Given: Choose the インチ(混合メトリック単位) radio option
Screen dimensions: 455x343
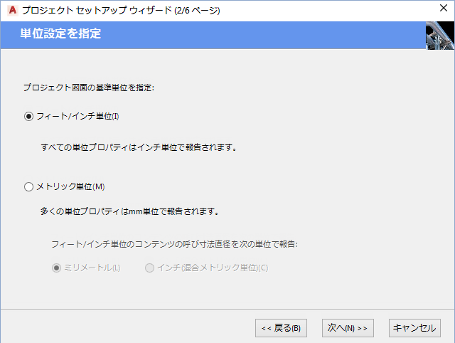Looking at the screenshot, I should coord(149,268).
